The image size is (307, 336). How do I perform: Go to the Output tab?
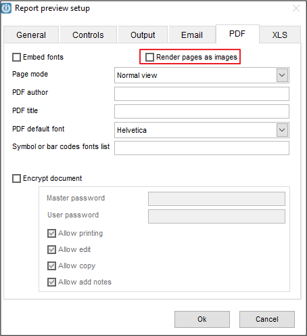[x=143, y=35]
